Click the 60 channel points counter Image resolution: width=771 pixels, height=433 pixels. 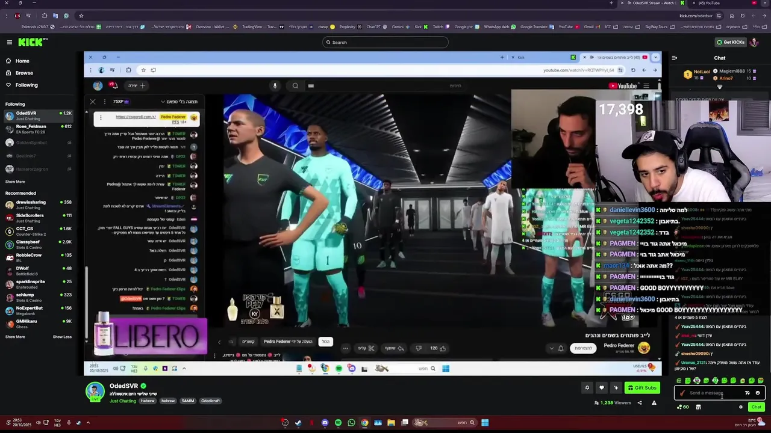(682, 407)
